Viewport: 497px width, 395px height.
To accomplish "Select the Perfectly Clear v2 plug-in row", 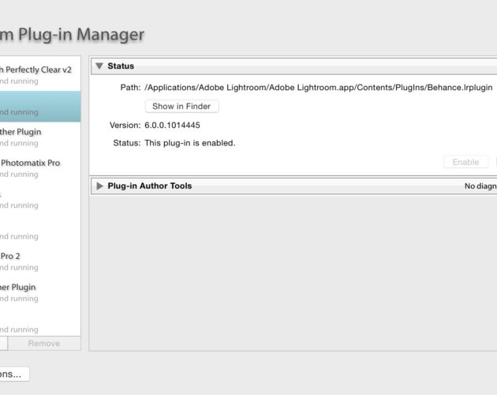I will point(40,75).
